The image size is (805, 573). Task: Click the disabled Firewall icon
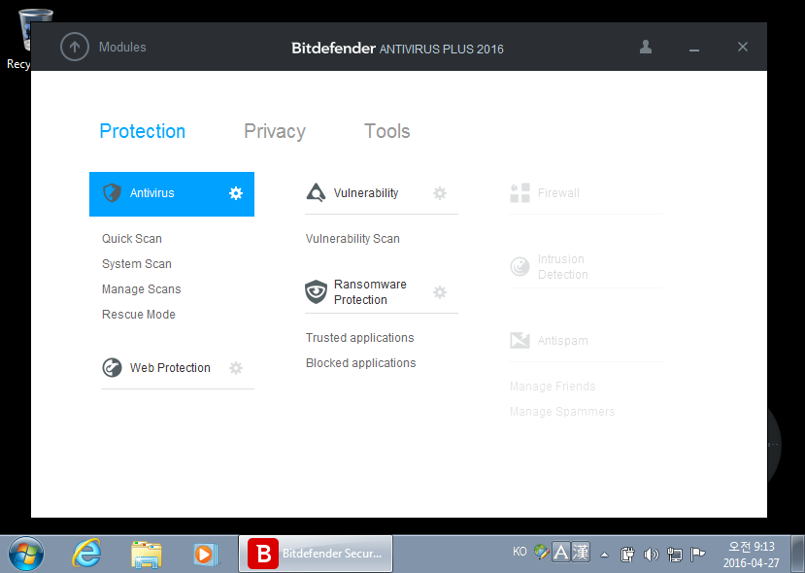coord(520,193)
